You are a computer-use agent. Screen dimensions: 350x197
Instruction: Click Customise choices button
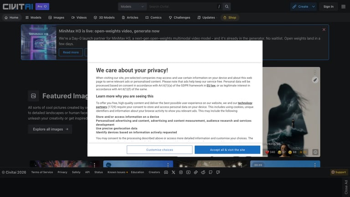[x=160, y=150]
